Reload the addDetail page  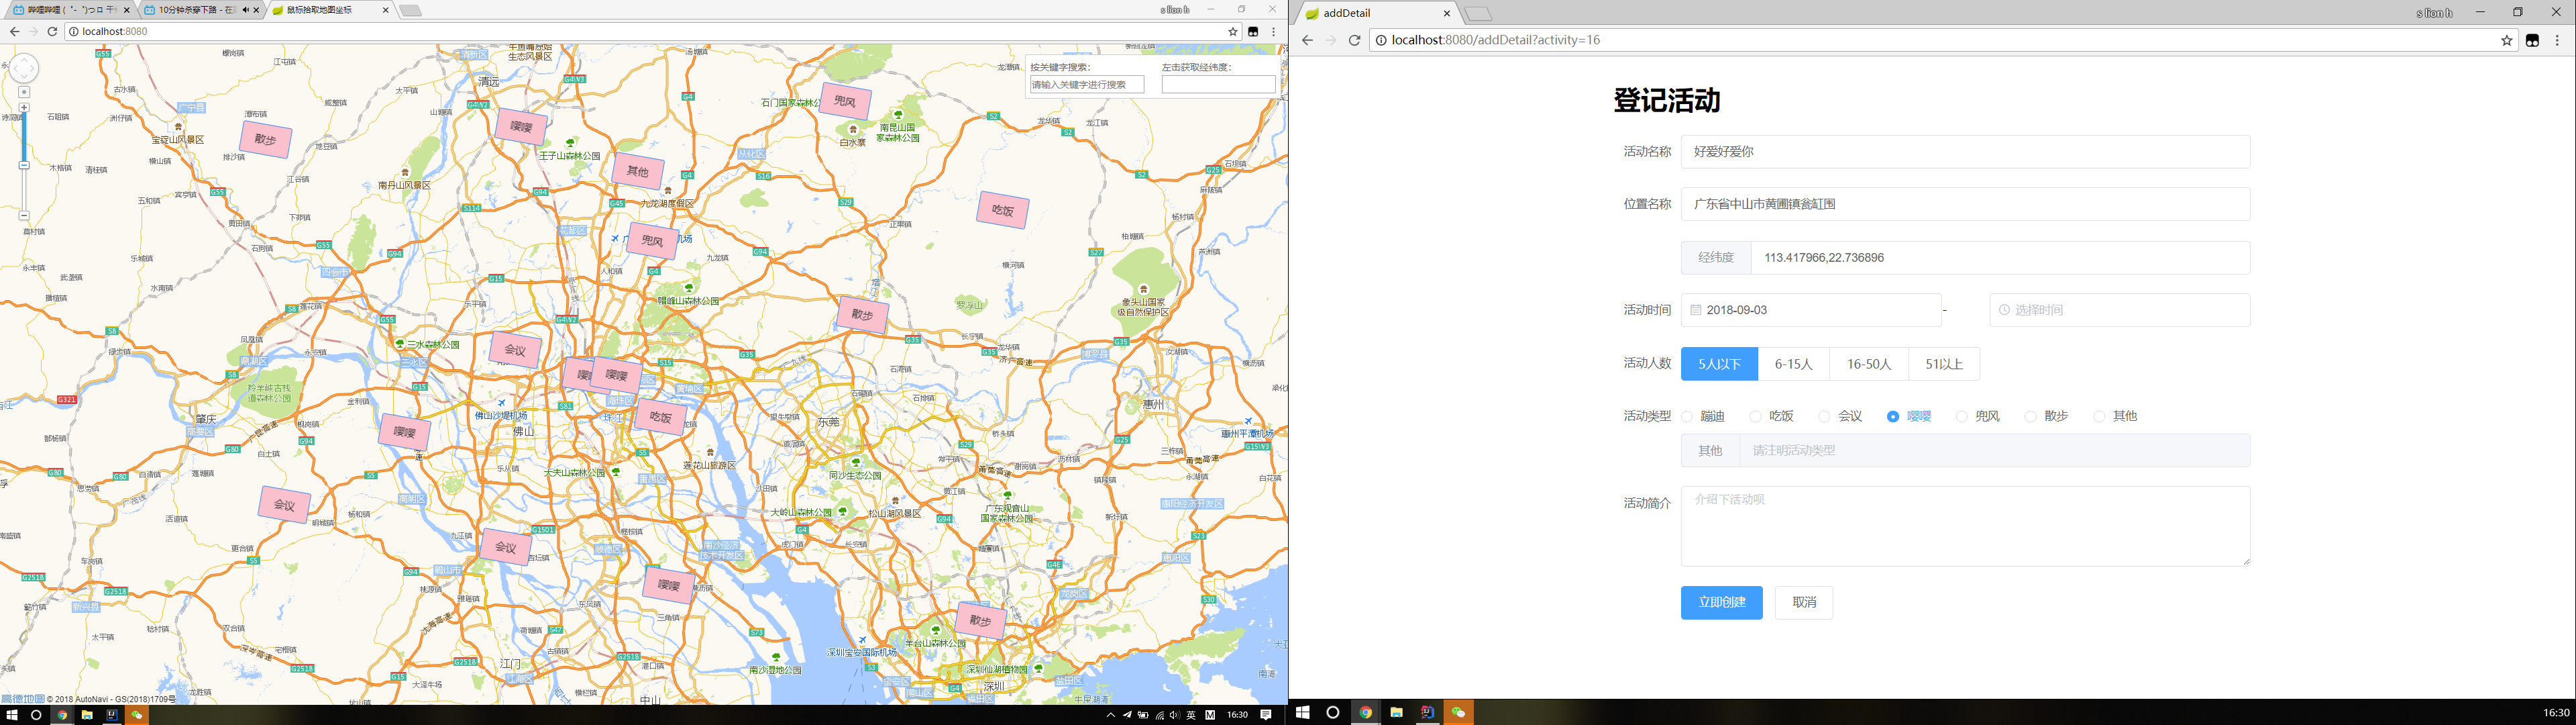[1354, 40]
